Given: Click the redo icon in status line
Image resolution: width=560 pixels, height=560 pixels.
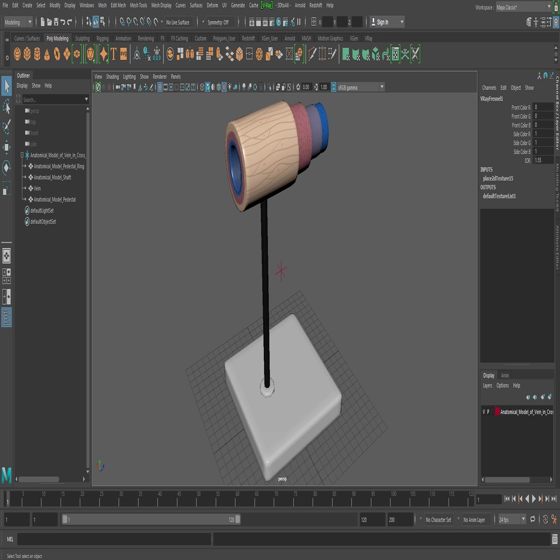Looking at the screenshot, I should [x=70, y=22].
